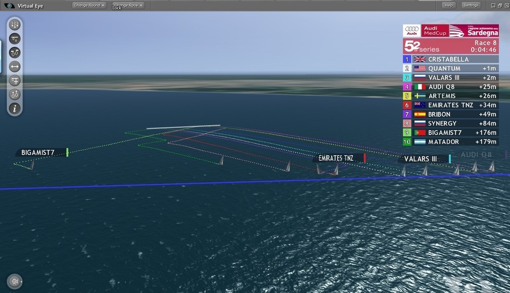Click the BIGAMIST7 sailboat at far left
This screenshot has width=510, height=293.
(x=31, y=164)
